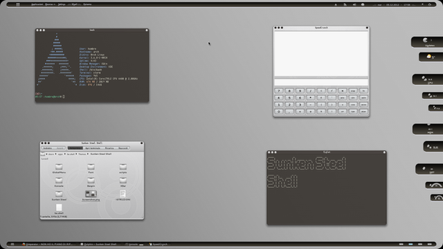Click the 7 key in SpeedCrunch
443x249 pixels.
click(279, 91)
